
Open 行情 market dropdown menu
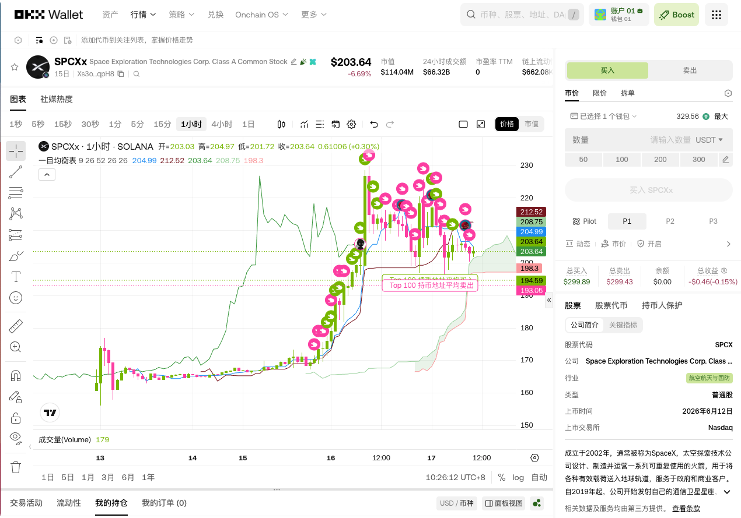click(143, 15)
